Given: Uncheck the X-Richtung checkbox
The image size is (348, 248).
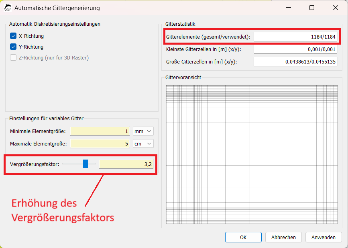Looking at the screenshot, I should [x=13, y=36].
